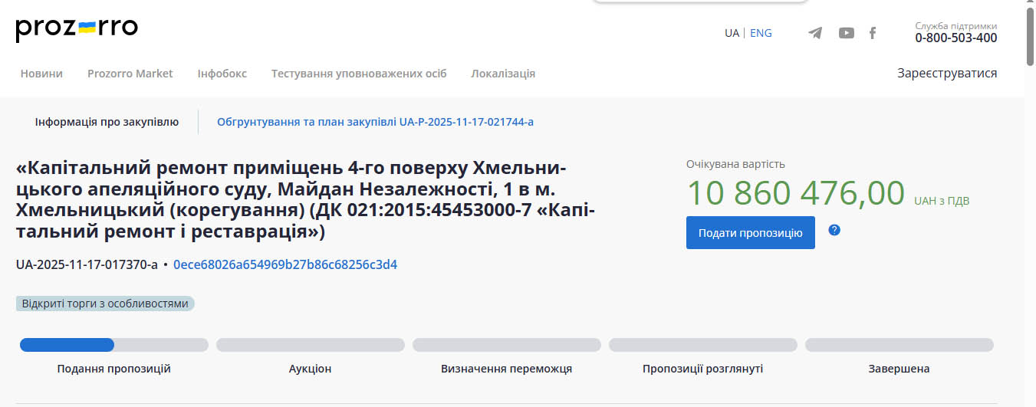
Task: Click the Відкриті торги з особливостями tag
Action: coord(105,304)
